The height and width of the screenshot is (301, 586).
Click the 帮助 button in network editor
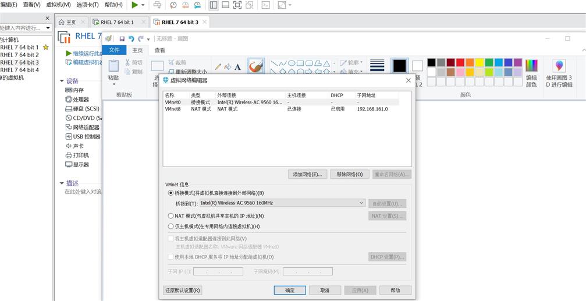(x=395, y=290)
